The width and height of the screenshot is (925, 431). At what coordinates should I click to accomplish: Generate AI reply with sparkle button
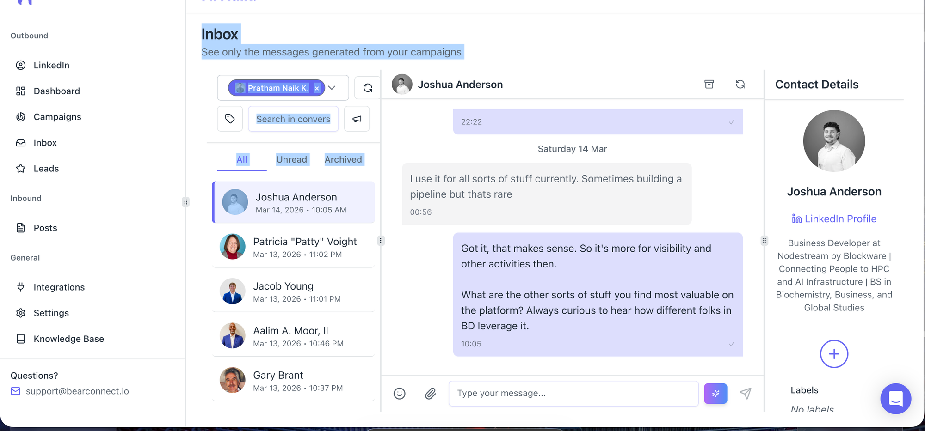715,393
